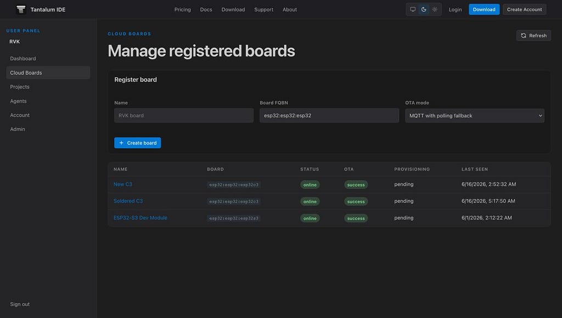Click the BOARD column header
Screen dimensions: 562x318
pyautogui.click(x=215, y=169)
